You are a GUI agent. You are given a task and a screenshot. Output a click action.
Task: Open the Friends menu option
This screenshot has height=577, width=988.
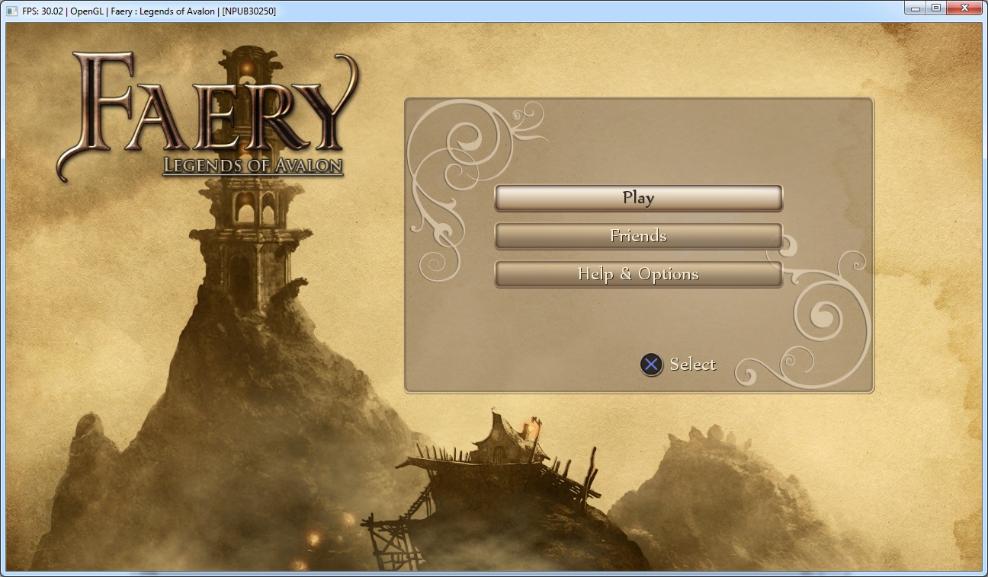coord(639,236)
